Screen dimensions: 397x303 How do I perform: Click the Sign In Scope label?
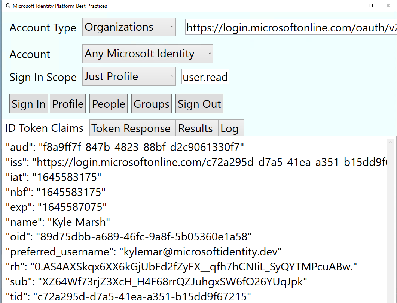pyautogui.click(x=43, y=77)
